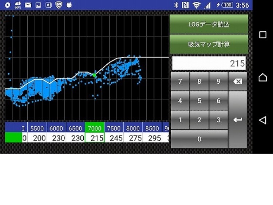Tap the Bluetooth status icon

[176, 5]
